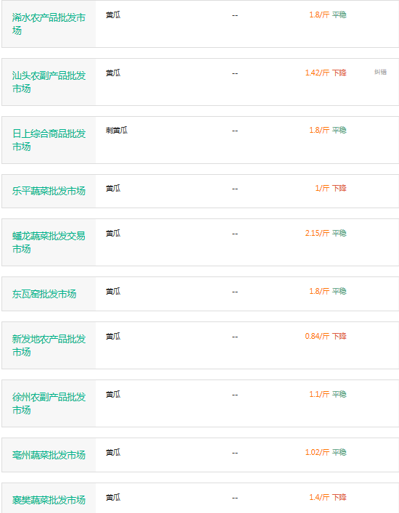399x513 pixels.
Task: Open 东瓦窑批发市场 link
Action: click(x=44, y=294)
